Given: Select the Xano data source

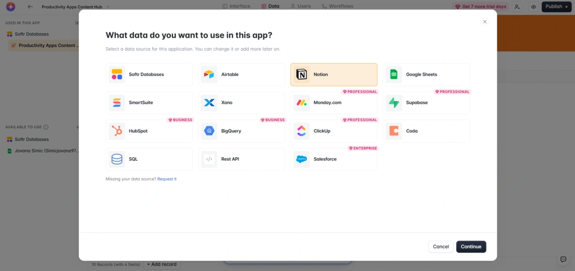Looking at the screenshot, I should pos(242,103).
